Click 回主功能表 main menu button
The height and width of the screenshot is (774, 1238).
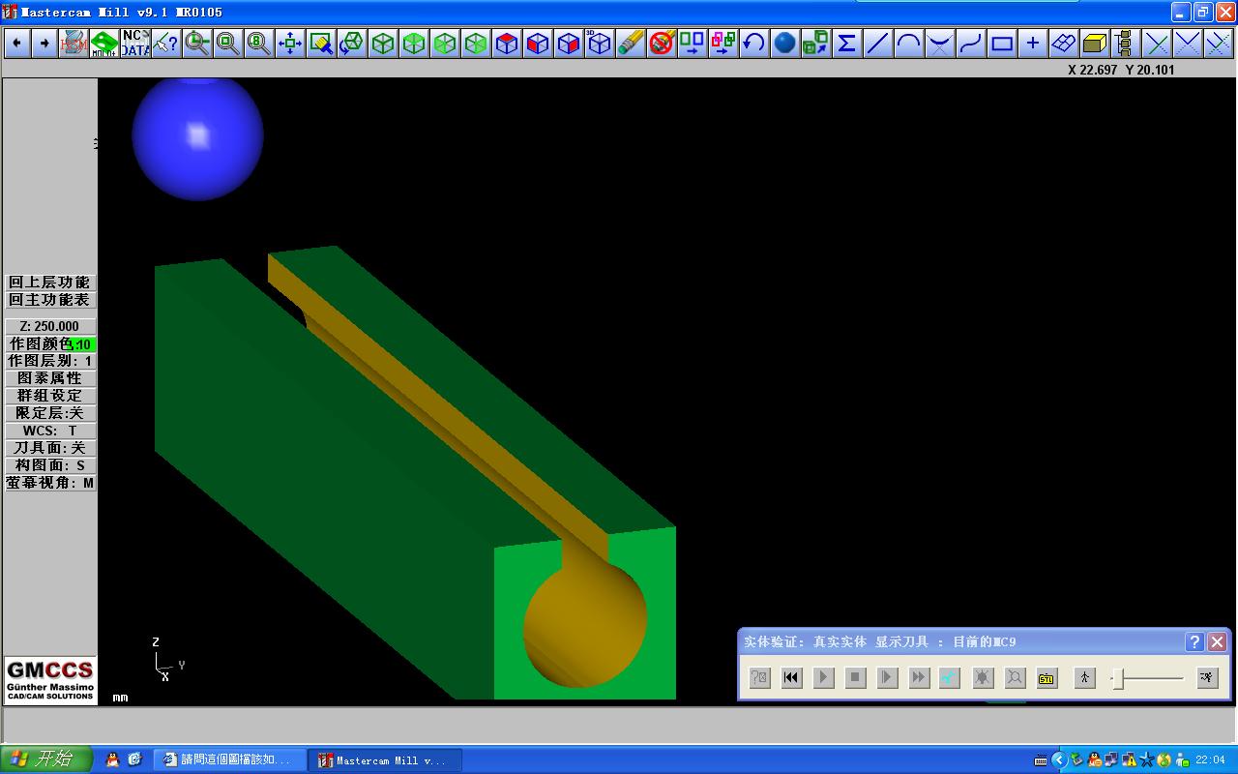(x=50, y=300)
